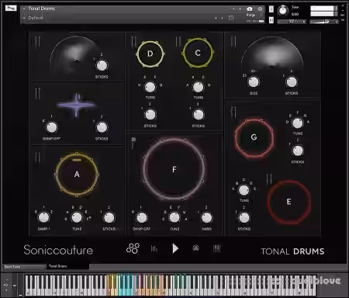
Task: Open the instrument info icon
Action: click(260, 9)
